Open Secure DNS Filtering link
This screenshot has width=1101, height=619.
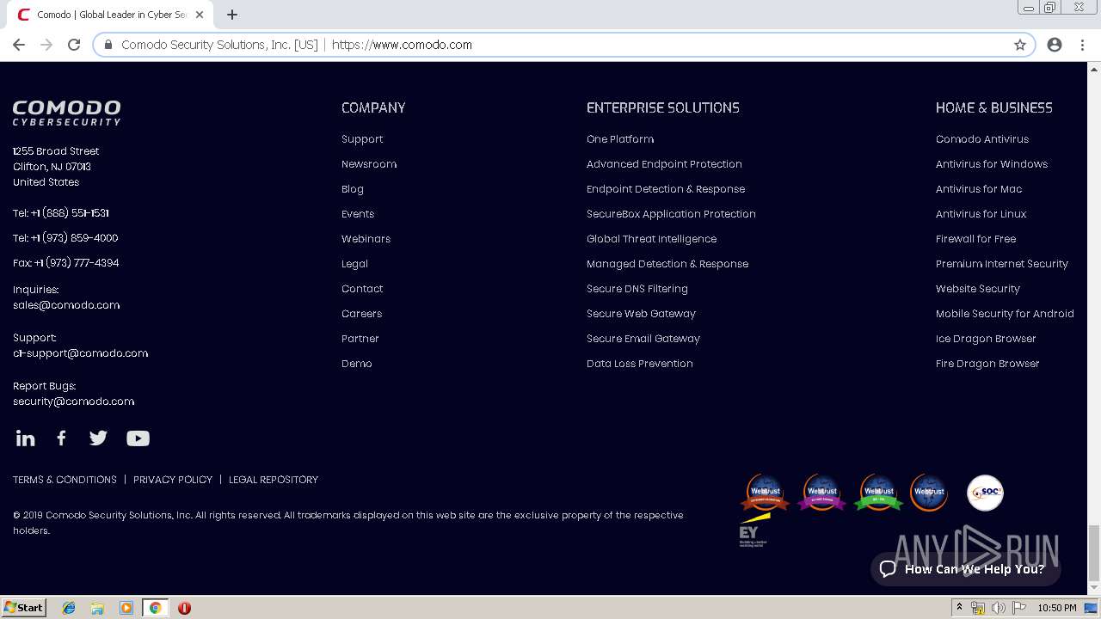(x=637, y=289)
